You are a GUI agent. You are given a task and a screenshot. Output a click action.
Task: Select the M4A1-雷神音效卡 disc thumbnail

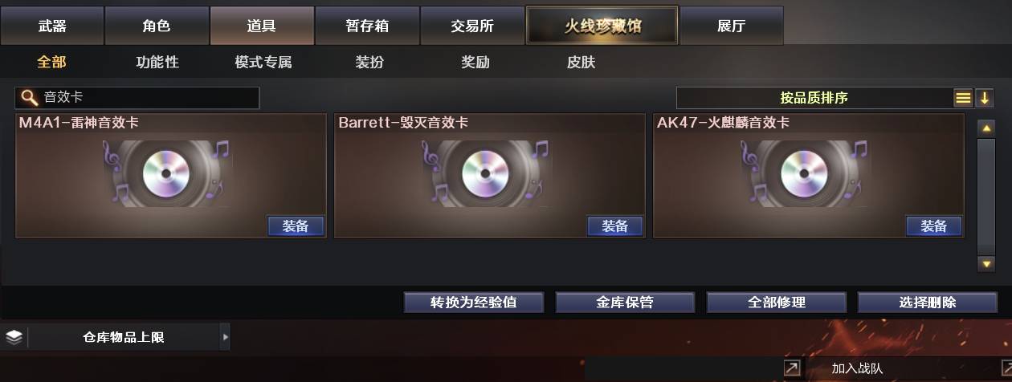point(166,173)
